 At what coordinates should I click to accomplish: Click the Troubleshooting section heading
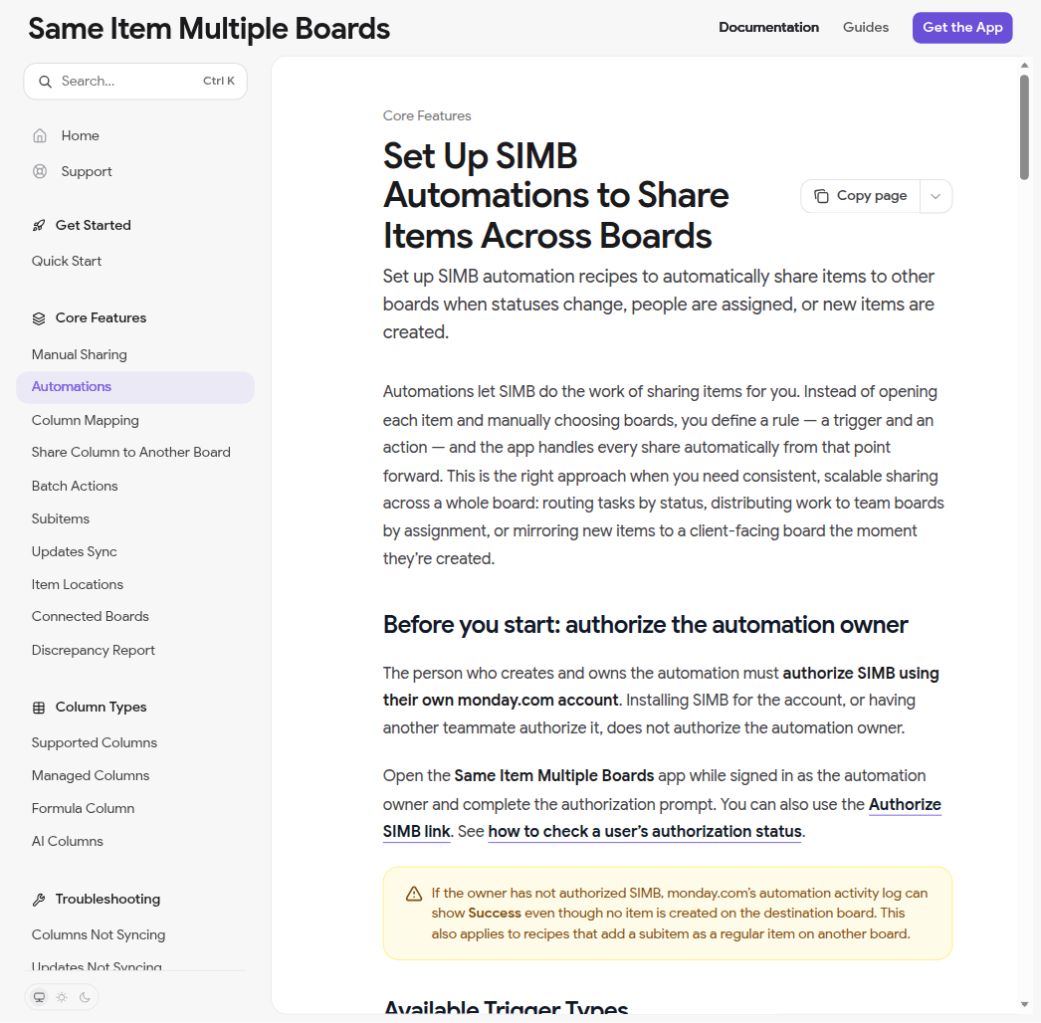click(107, 899)
